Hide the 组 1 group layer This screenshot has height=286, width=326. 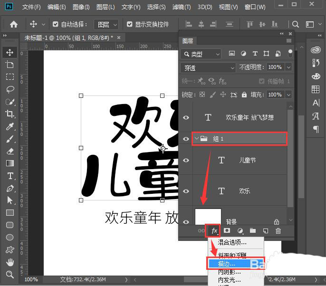tap(186, 139)
